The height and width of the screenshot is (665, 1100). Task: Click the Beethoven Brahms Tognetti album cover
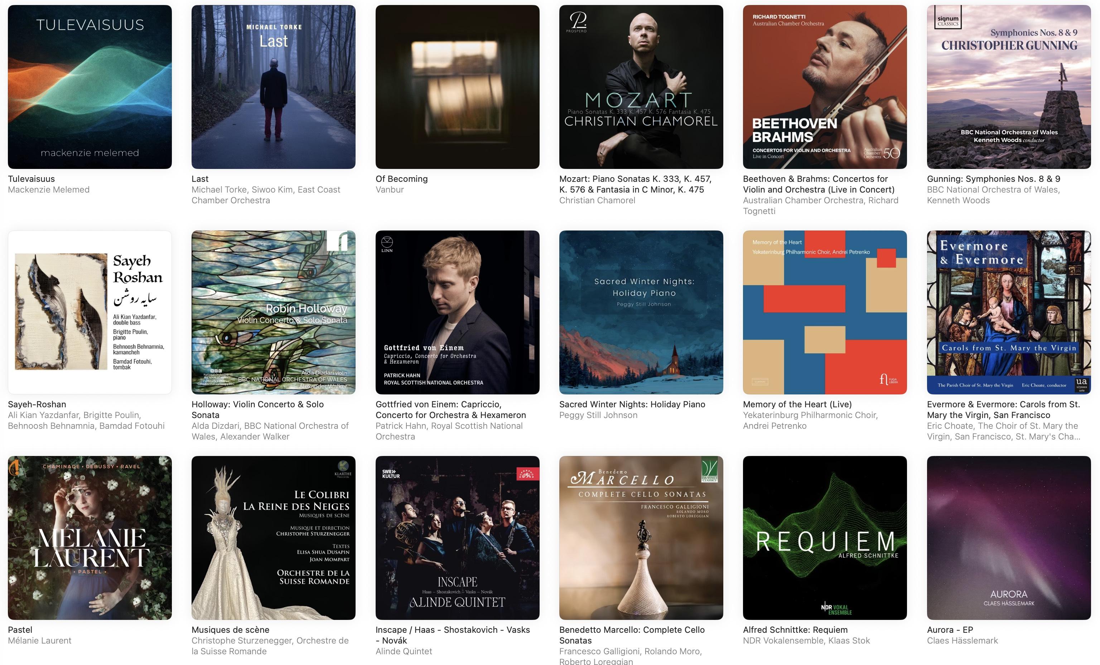(x=825, y=87)
